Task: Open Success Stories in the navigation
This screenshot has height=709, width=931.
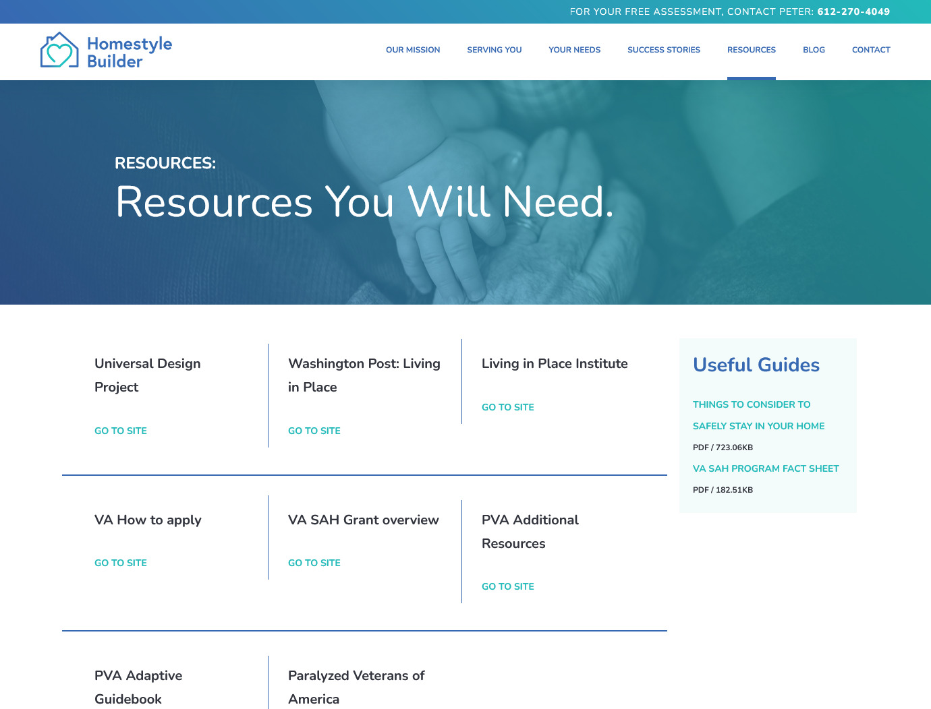Action: 664,50
